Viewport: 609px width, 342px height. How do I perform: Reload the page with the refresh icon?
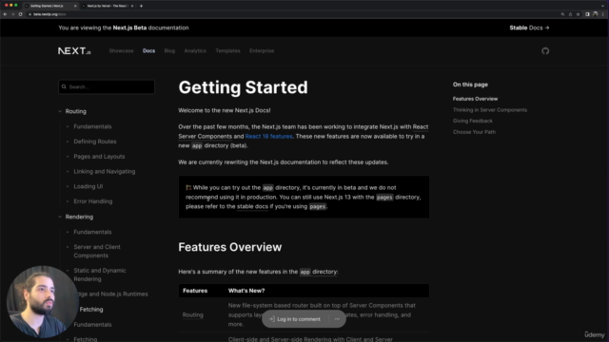pos(20,14)
